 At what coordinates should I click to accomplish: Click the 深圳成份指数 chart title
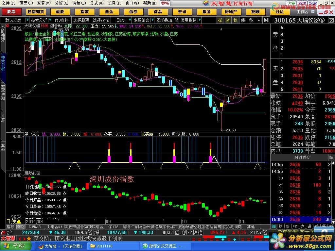click(x=112, y=179)
